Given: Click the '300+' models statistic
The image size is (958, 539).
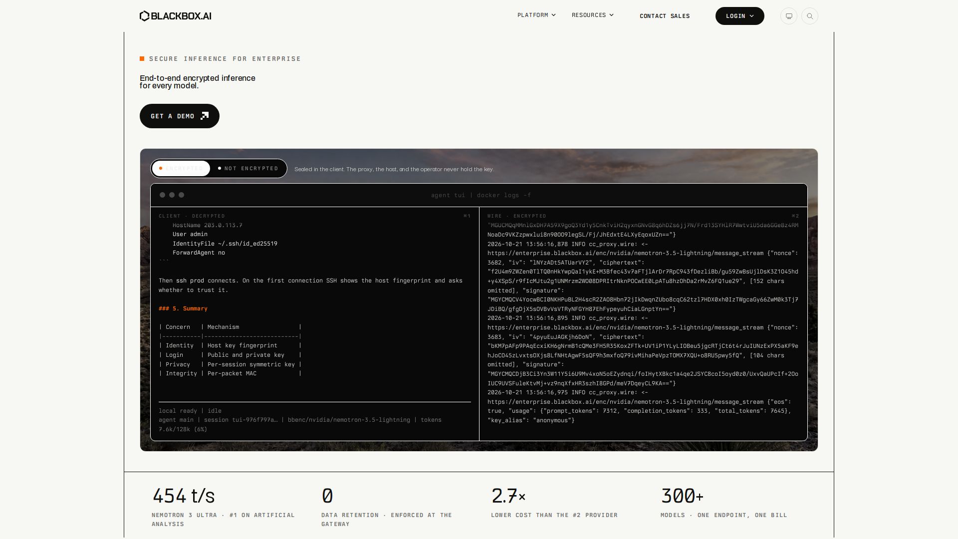Looking at the screenshot, I should point(682,496).
